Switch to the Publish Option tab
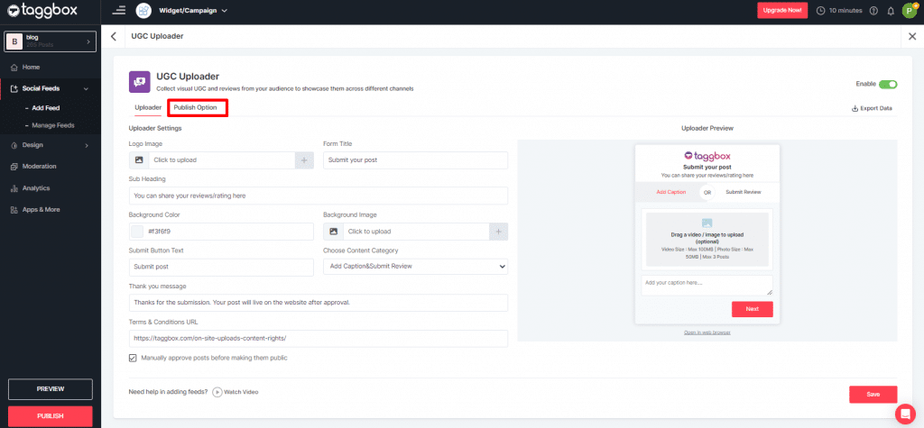 click(196, 108)
